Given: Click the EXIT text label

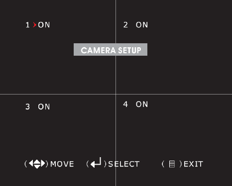Looking at the screenshot, I should [193, 164].
